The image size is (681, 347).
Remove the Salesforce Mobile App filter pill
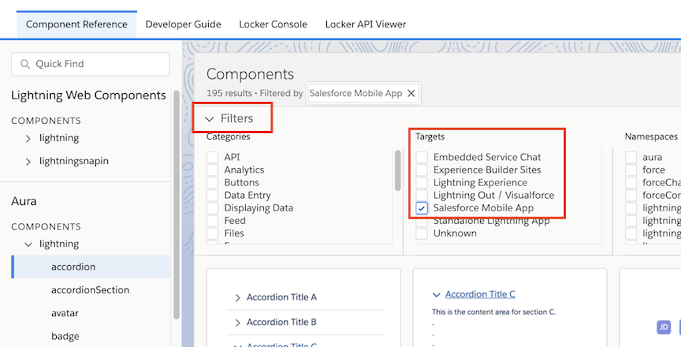(x=411, y=94)
